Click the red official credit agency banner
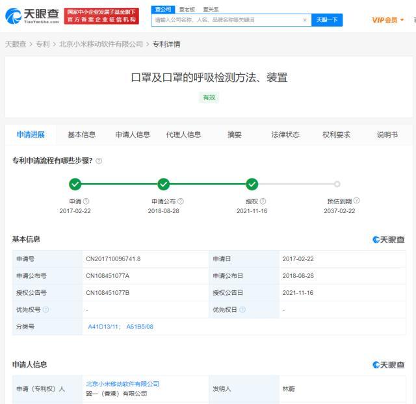The width and height of the screenshot is (416, 404). [x=101, y=16]
